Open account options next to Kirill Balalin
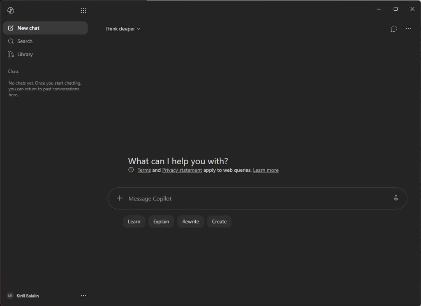 (x=83, y=296)
